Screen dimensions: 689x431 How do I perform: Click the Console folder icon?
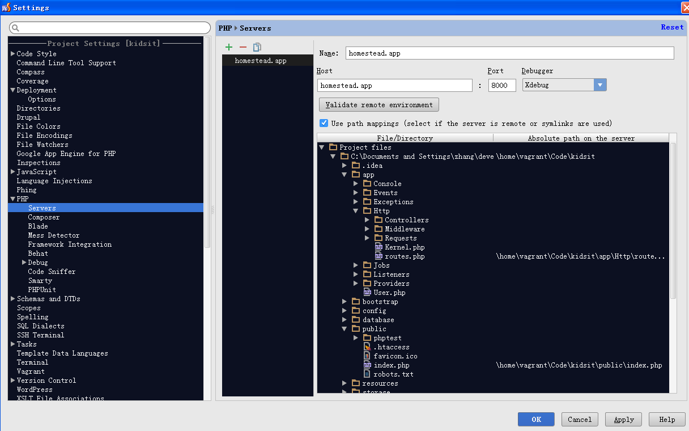[x=367, y=184]
